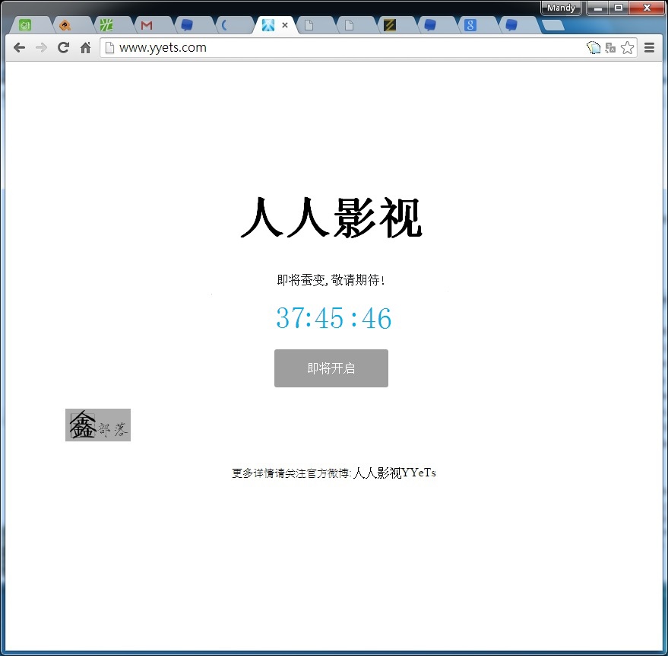
Task: Click the 鑫部落 logo image
Action: pos(98,425)
